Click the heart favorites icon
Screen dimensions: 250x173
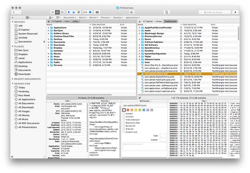coord(58,17)
